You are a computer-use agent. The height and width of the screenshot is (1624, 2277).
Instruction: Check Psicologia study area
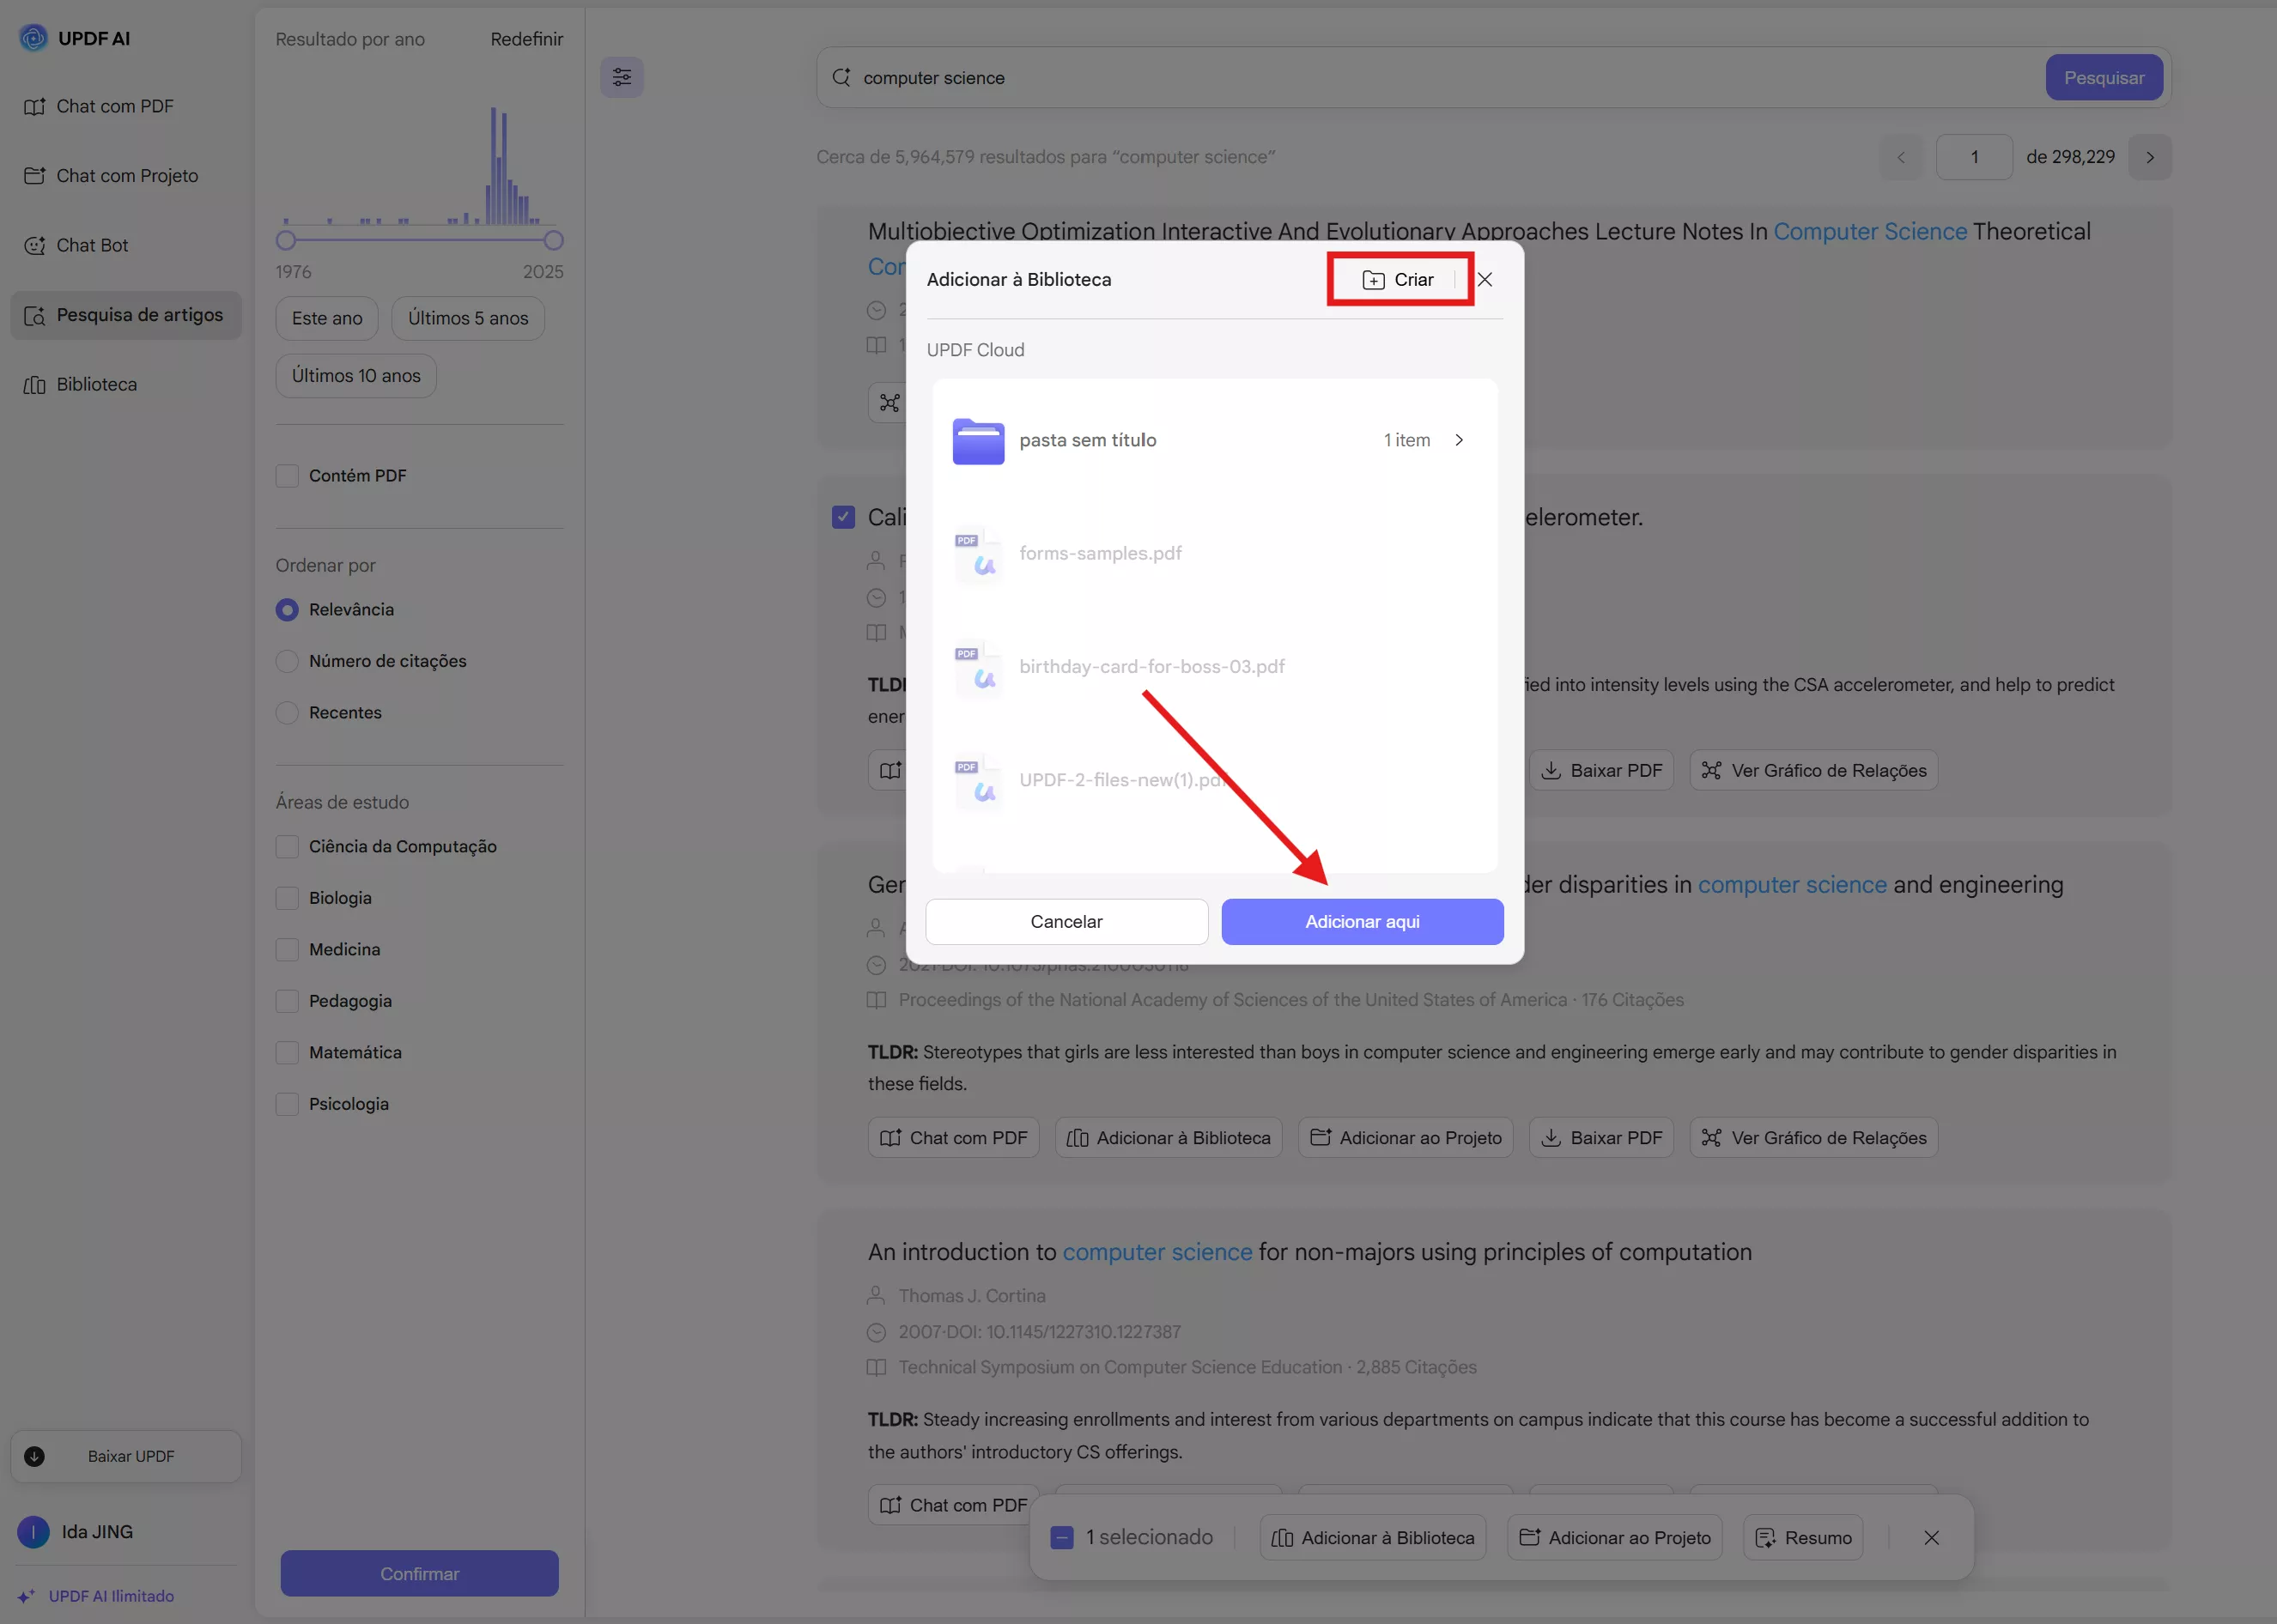(287, 1104)
